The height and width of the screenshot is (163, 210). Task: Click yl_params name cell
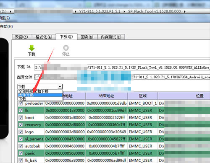[x=34, y=139]
